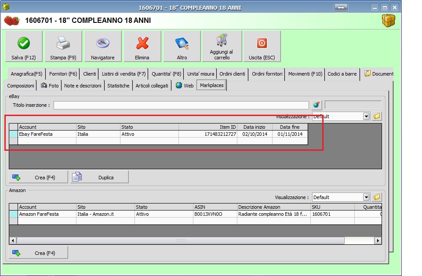Image resolution: width=422 pixels, height=276 pixels.
Task: Open eBay Visualizzazione dropdown arrow
Action: (366, 116)
